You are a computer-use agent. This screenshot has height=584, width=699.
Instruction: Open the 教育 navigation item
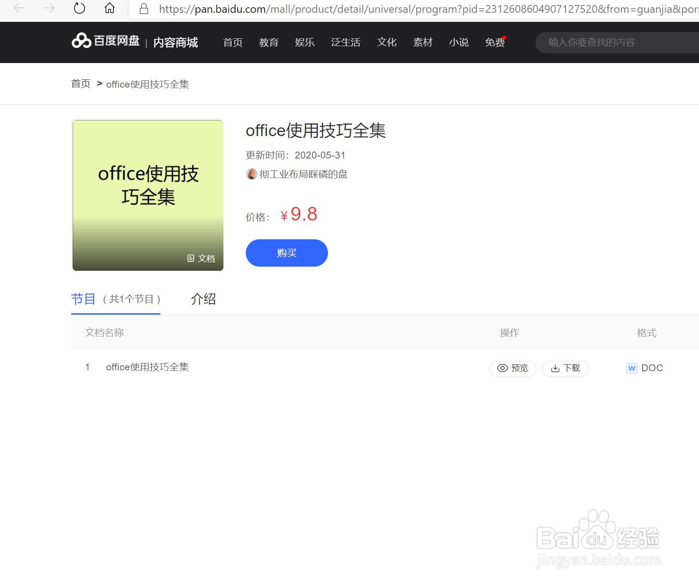coord(269,42)
